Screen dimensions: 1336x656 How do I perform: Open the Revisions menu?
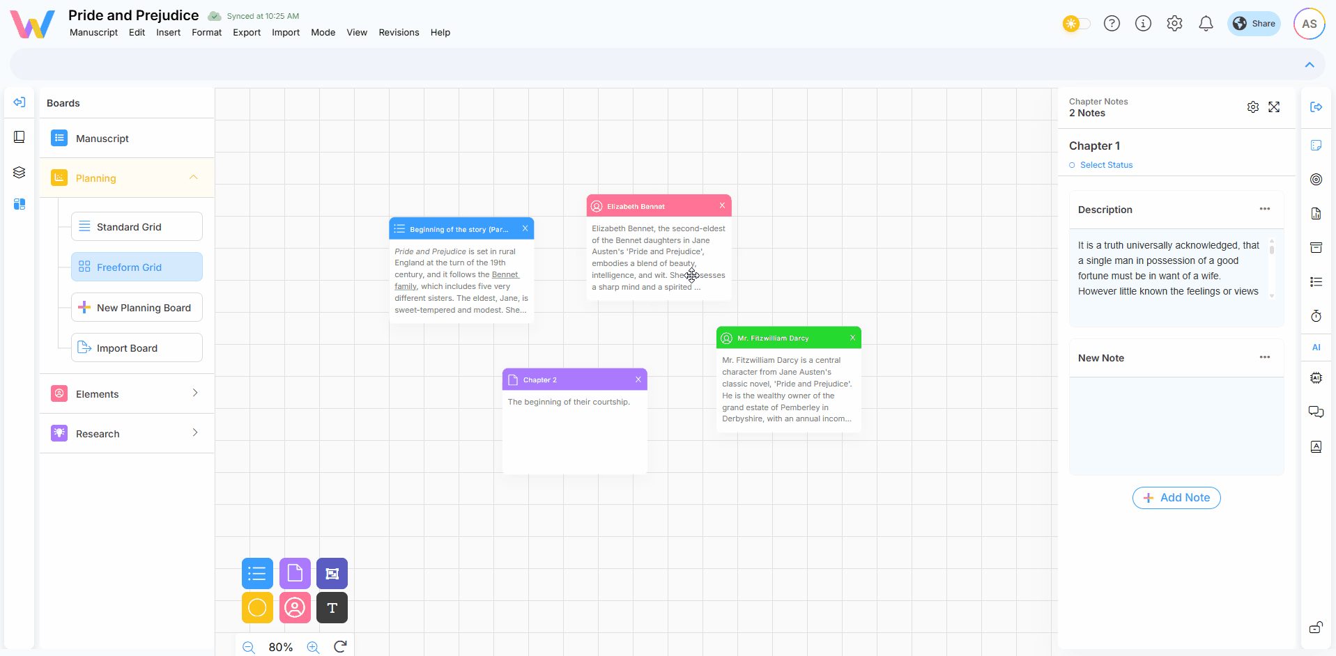(x=399, y=33)
